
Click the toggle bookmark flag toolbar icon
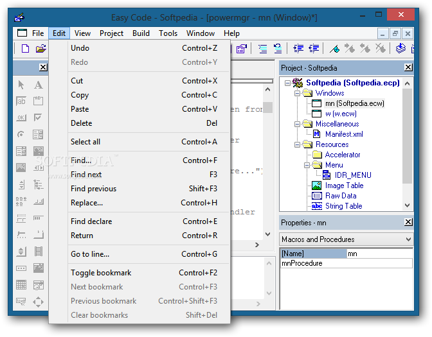[x=335, y=49]
